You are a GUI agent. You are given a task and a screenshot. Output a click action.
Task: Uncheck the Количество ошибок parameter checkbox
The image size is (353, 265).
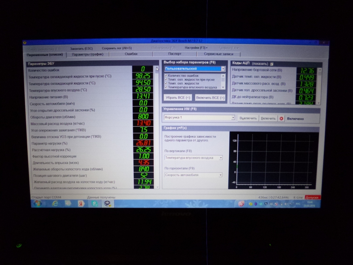(x=166, y=76)
